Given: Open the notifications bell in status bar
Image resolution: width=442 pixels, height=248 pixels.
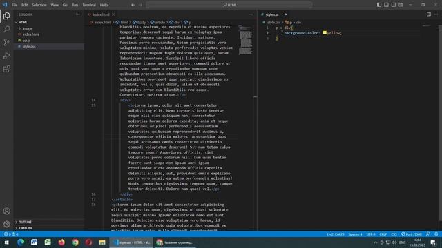Looking at the screenshot, I should (436, 234).
